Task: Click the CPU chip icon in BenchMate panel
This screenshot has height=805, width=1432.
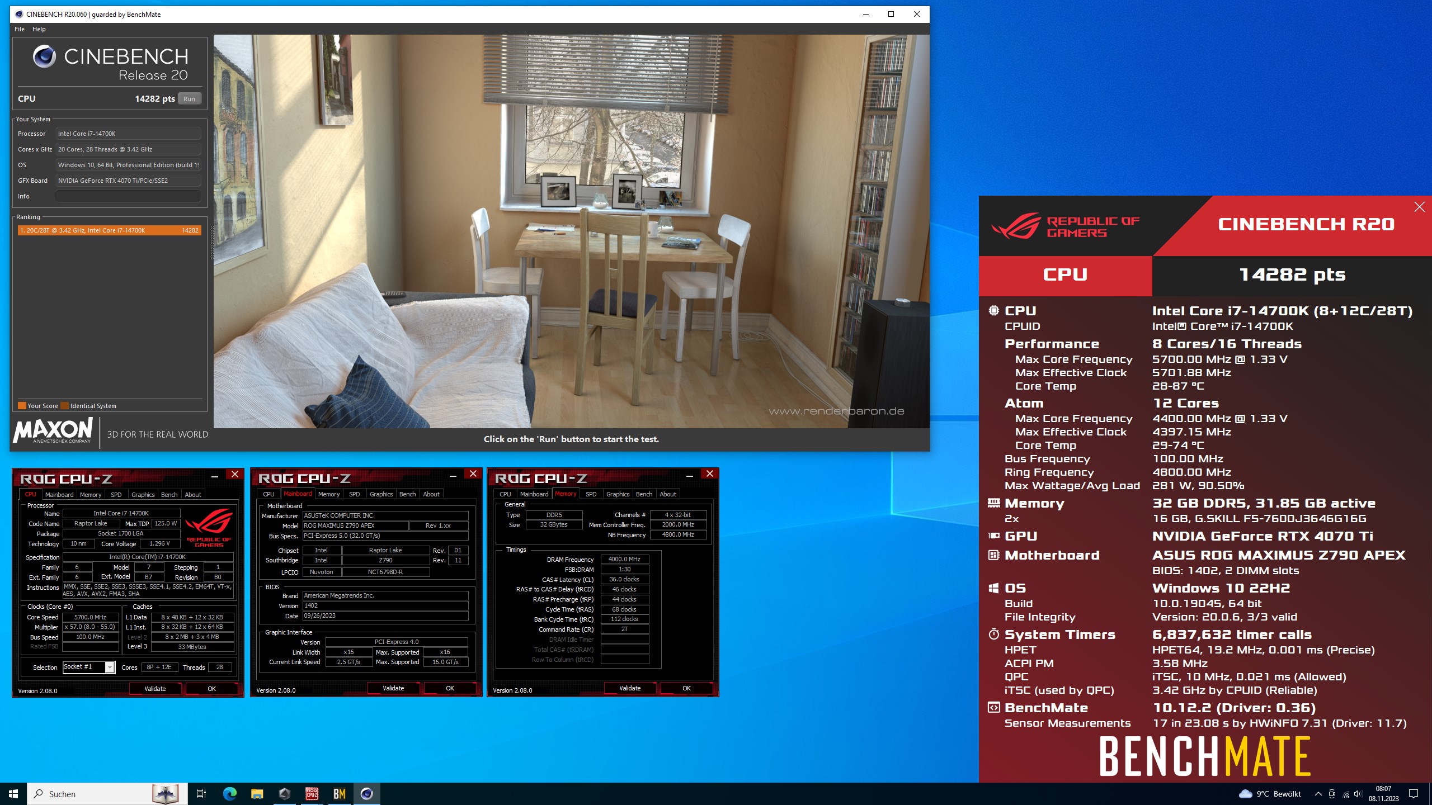Action: pyautogui.click(x=993, y=311)
